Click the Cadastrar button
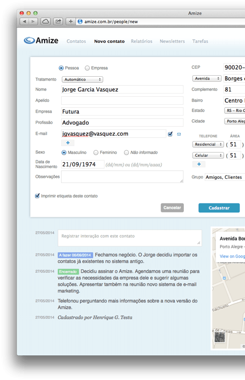The image size is (245, 380). tap(219, 208)
